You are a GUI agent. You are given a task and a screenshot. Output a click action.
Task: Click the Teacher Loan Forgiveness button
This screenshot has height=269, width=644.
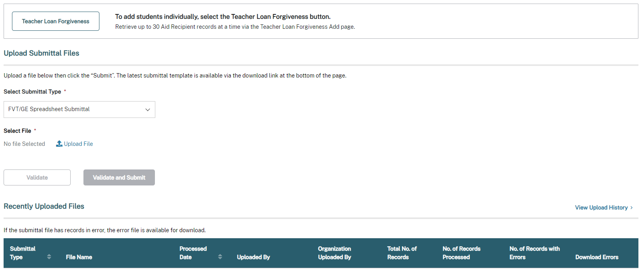(55, 21)
